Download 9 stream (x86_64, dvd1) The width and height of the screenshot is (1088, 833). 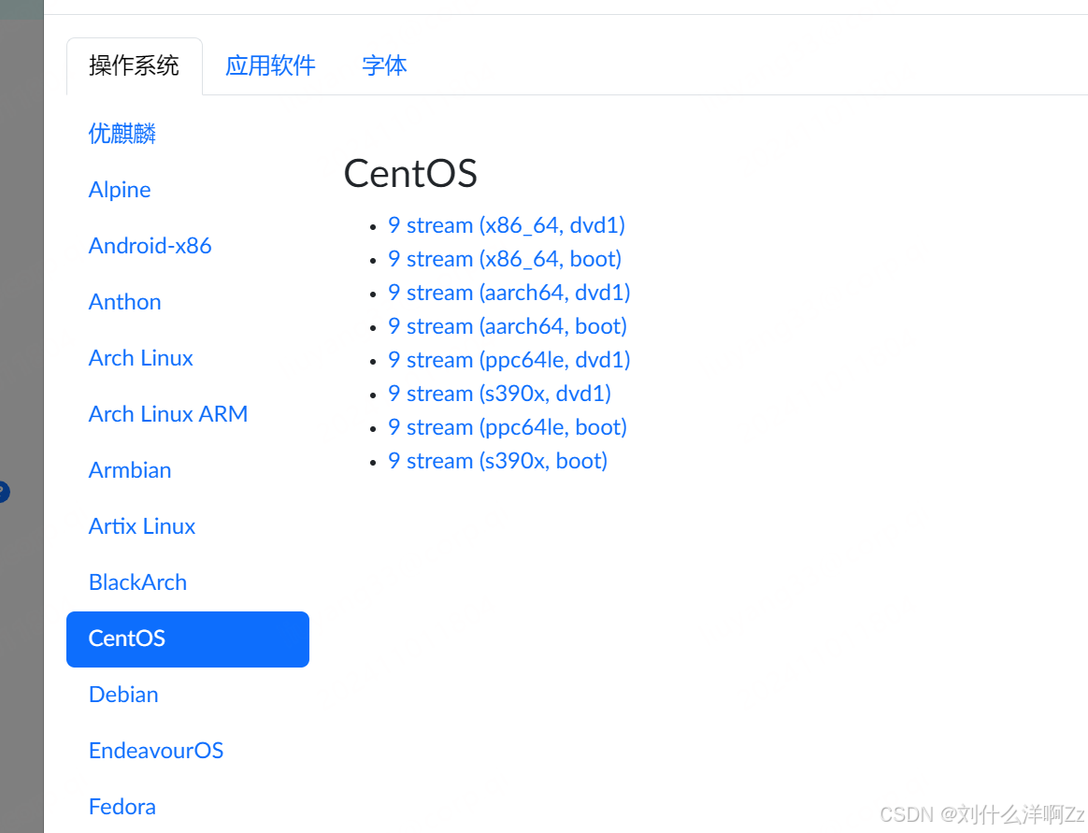point(507,225)
